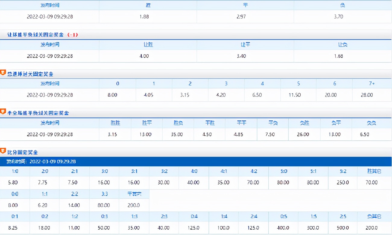Select the 4.00 odds under 让胜
This screenshot has height=235, width=392.
(144, 56)
